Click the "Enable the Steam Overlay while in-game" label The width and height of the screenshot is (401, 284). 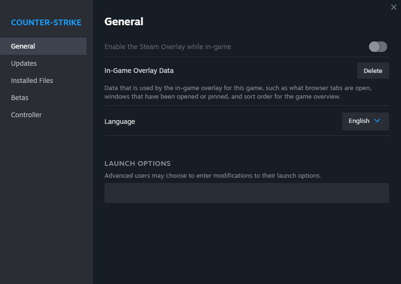168,47
